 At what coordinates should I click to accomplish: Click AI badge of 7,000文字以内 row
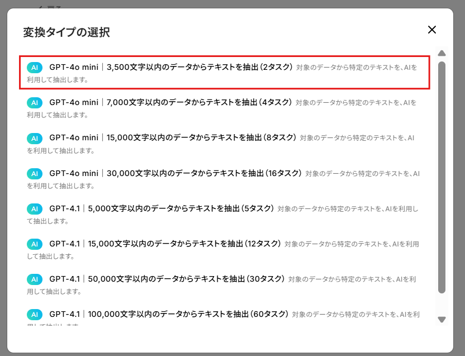pyautogui.click(x=35, y=103)
